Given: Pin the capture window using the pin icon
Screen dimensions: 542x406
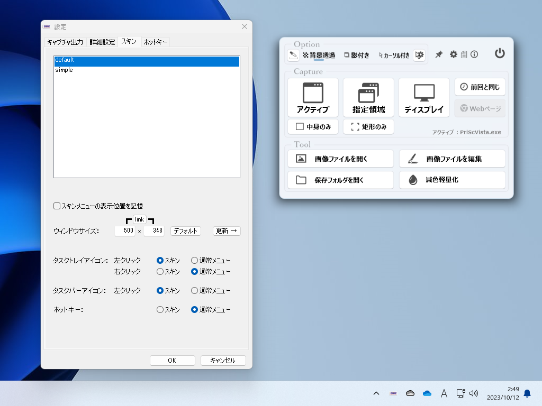Looking at the screenshot, I should click(x=439, y=54).
